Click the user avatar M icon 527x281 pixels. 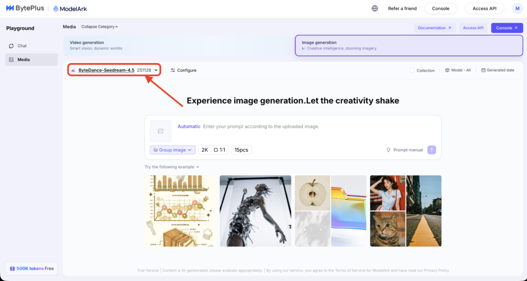click(517, 8)
